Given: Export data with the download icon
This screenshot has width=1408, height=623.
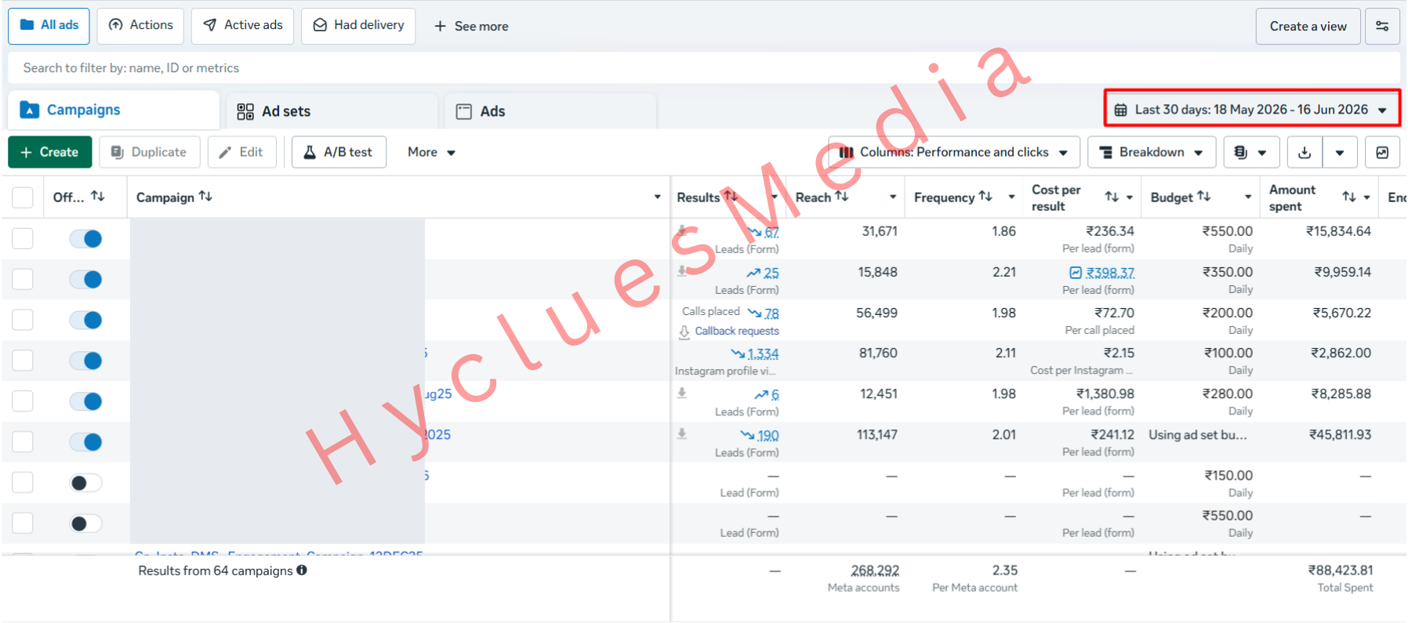Looking at the screenshot, I should click(1305, 152).
